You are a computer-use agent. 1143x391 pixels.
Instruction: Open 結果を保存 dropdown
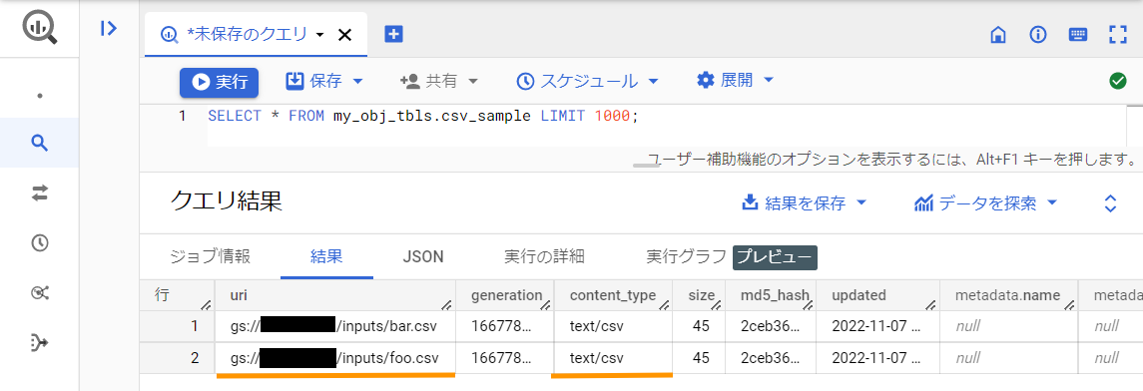pyautogui.click(x=804, y=203)
